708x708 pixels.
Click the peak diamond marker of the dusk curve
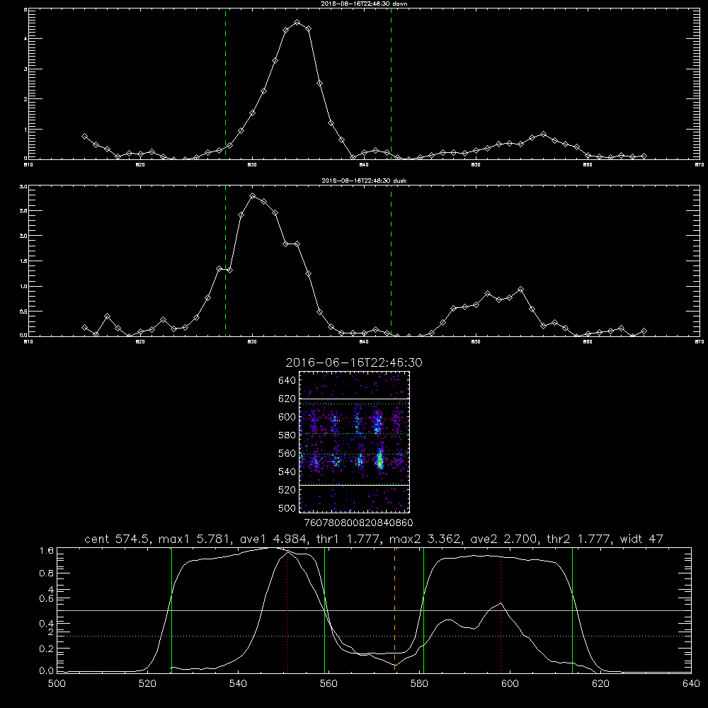pyautogui.click(x=253, y=196)
